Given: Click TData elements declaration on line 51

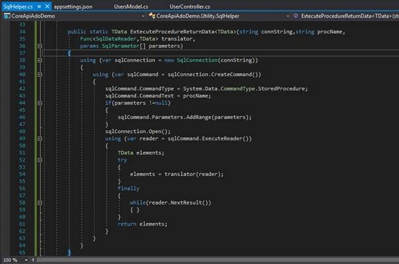Looking at the screenshot, I should click(x=141, y=153).
